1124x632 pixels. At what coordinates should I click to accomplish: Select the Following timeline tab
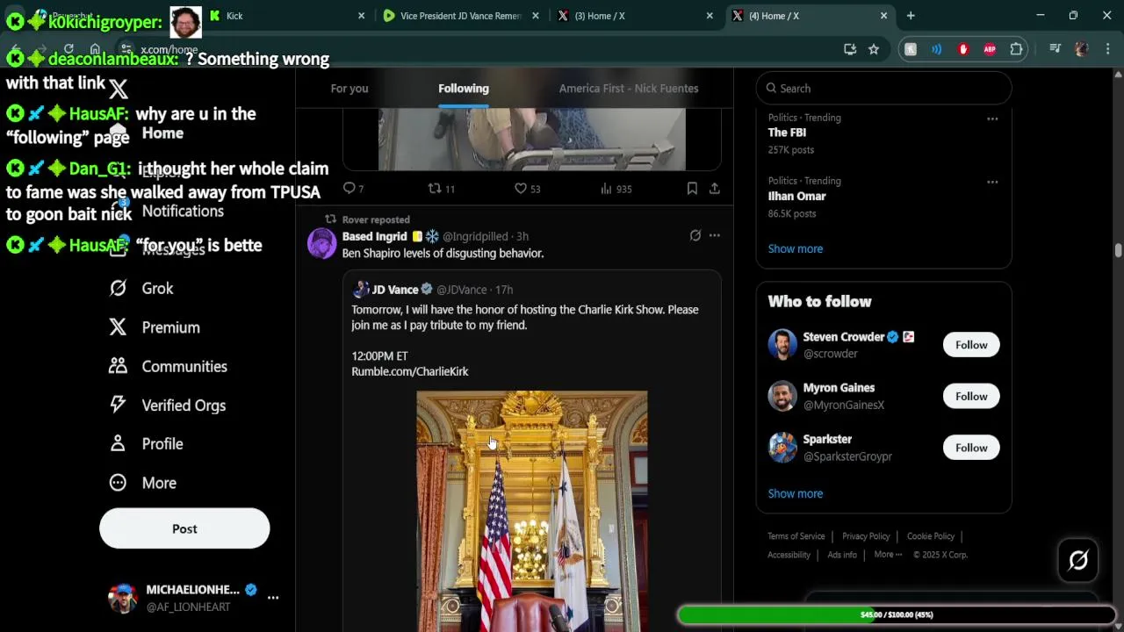(x=464, y=88)
